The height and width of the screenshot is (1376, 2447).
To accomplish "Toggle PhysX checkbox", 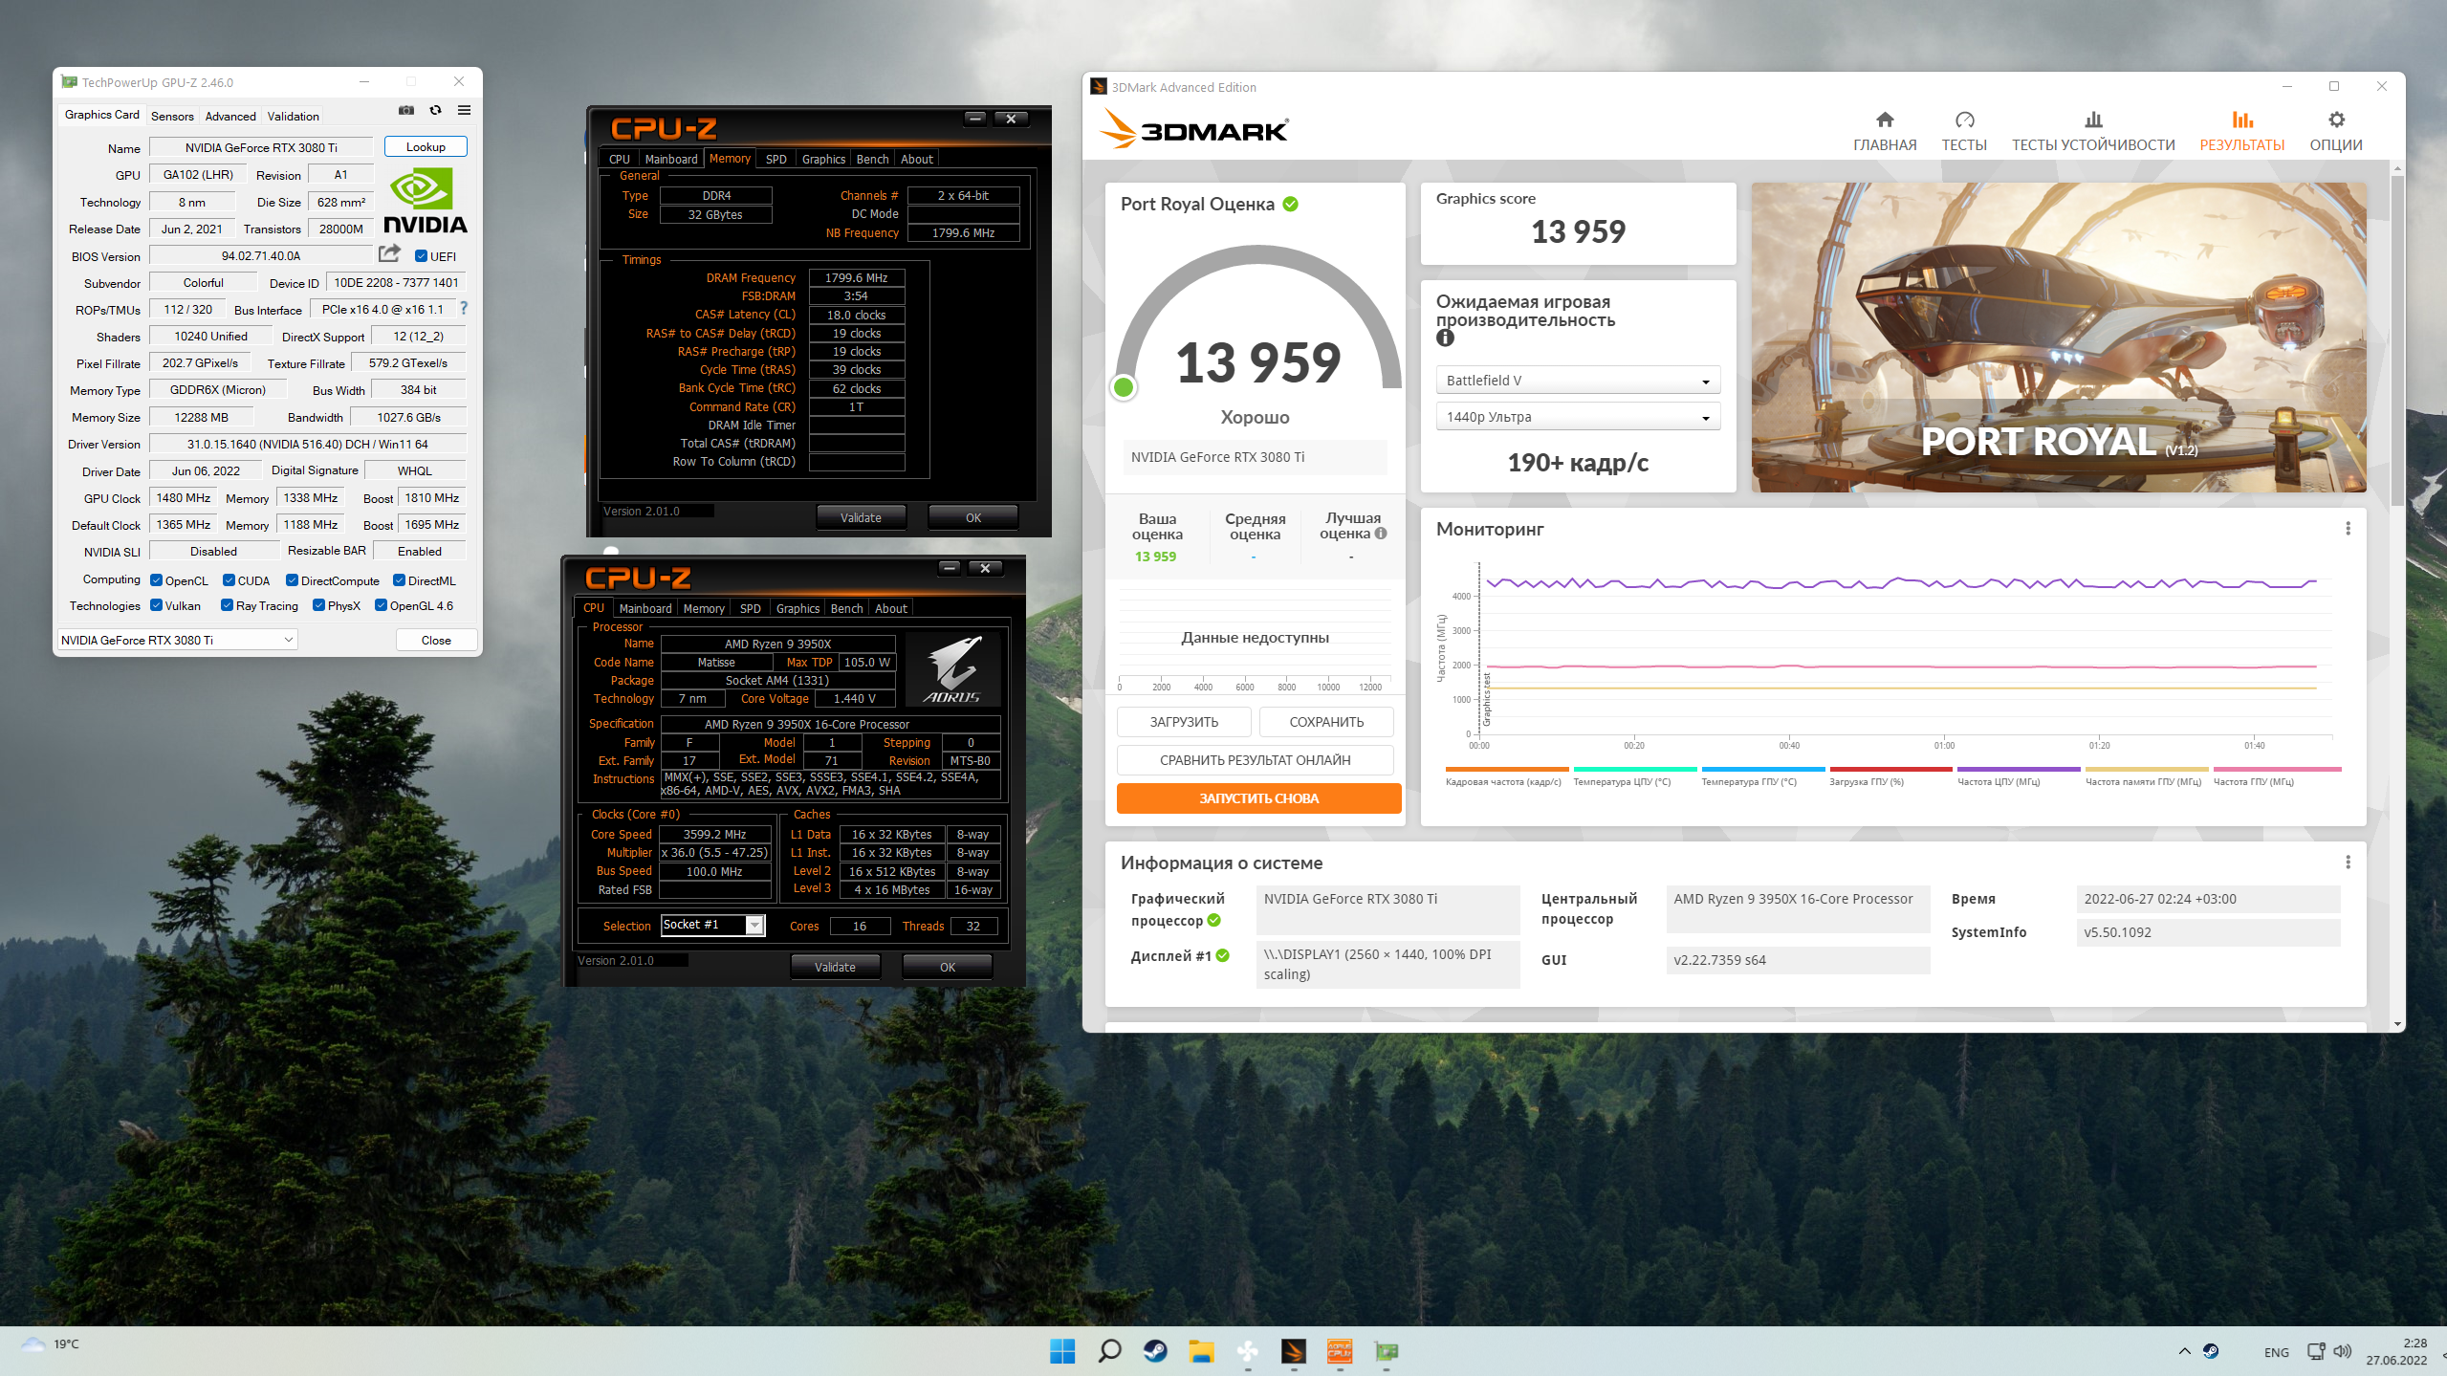I will pos(318,605).
